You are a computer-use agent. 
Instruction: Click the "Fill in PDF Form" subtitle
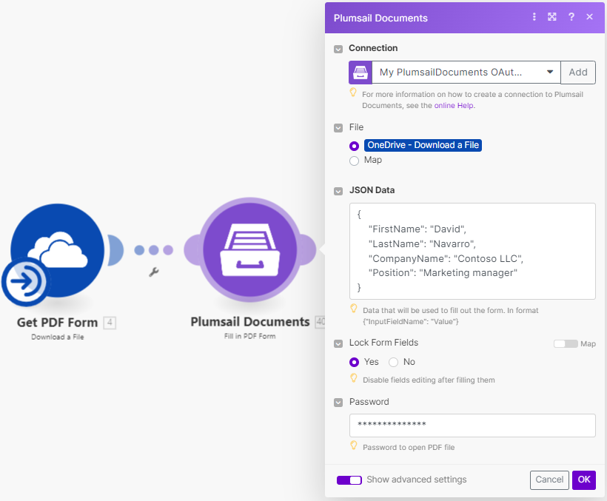pyautogui.click(x=250, y=336)
